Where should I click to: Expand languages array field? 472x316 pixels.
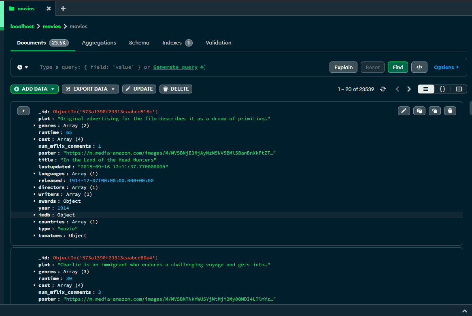[x=34, y=174]
